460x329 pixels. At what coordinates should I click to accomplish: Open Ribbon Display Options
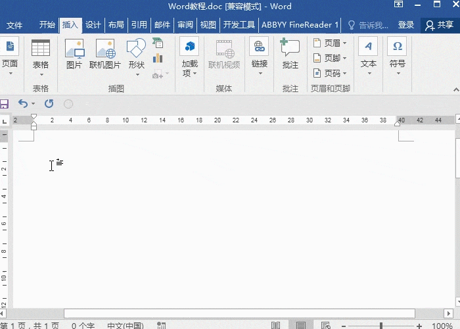[398, 4]
